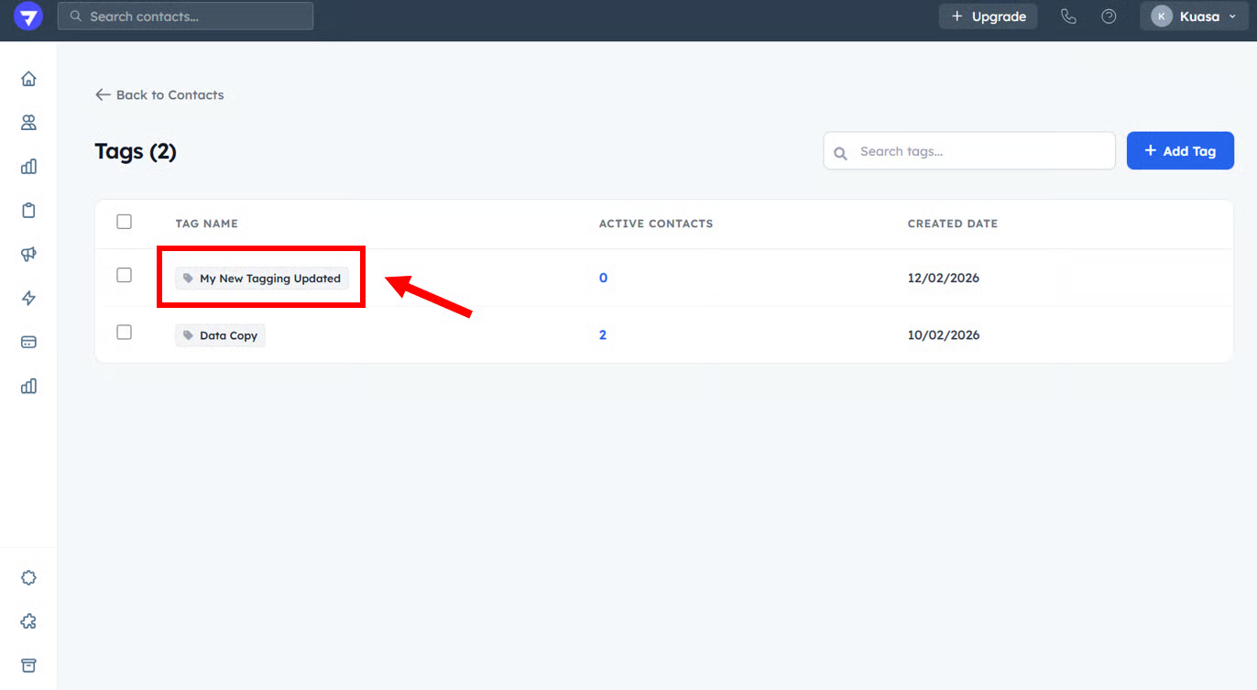
Task: Toggle the select-all tags checkbox
Action: coord(125,222)
